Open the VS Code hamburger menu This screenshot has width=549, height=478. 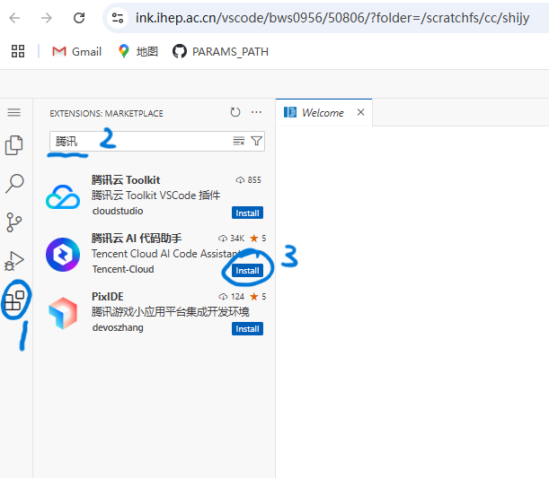(14, 112)
